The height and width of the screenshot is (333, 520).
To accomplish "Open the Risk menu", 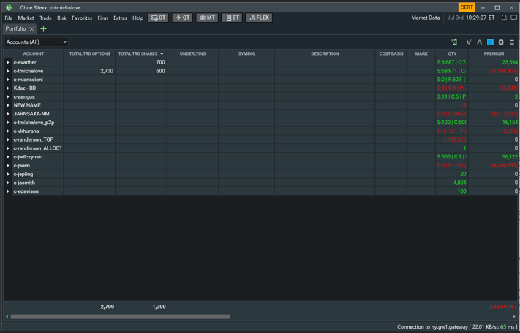I will [x=61, y=18].
